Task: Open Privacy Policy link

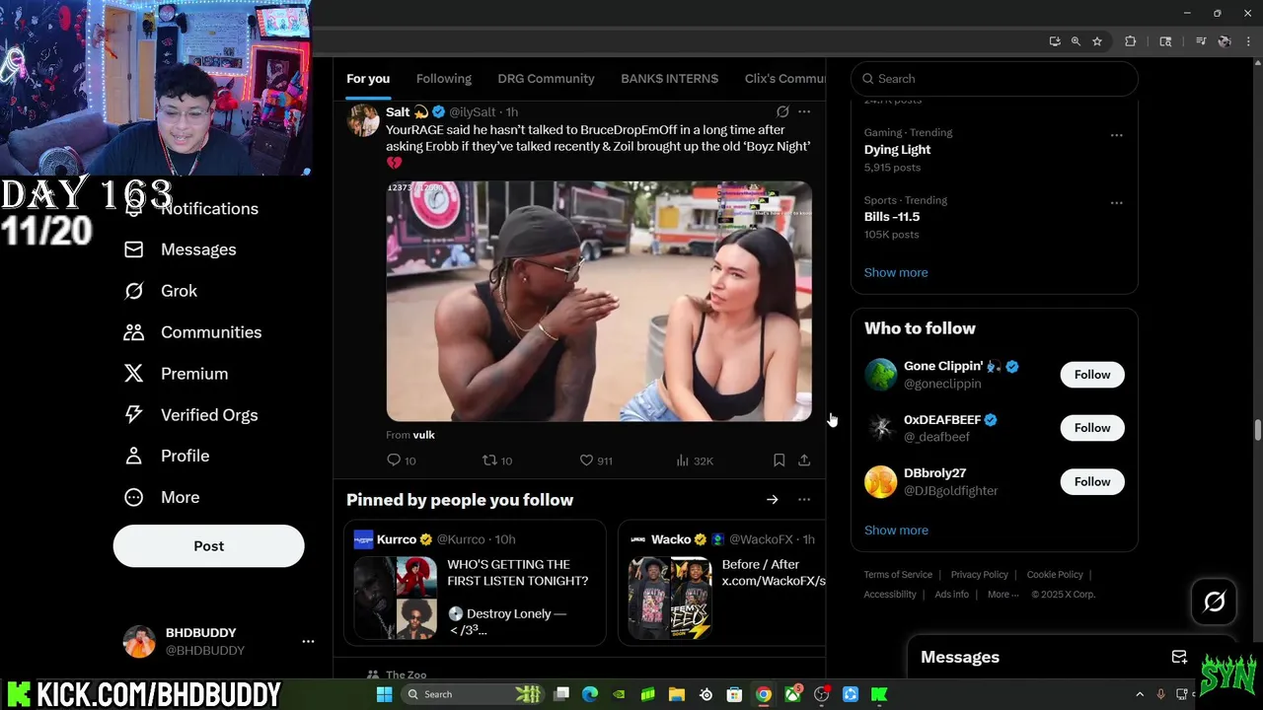Action: tap(979, 575)
